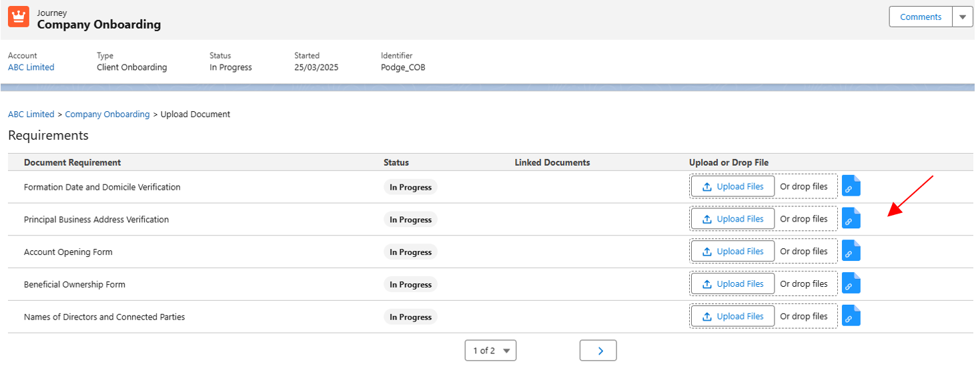The width and height of the screenshot is (976, 368).
Task: Click In Progress badge for Principal Business Address row
Action: coord(410,220)
